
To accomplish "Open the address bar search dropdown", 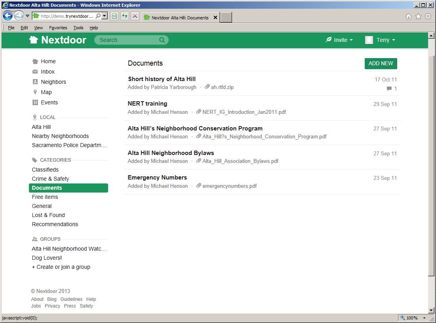I will pos(105,16).
